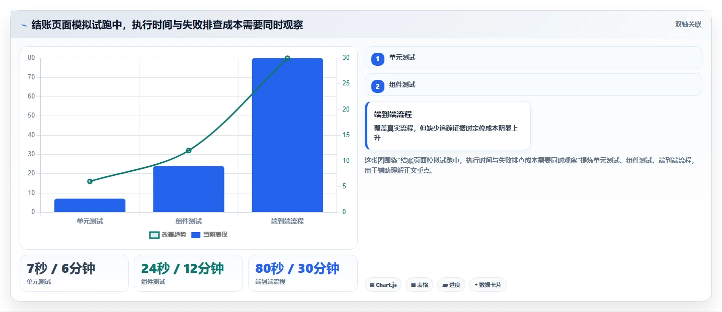Click the 进度 tag chip
Viewport: 722px width, 312px height.
tap(451, 285)
